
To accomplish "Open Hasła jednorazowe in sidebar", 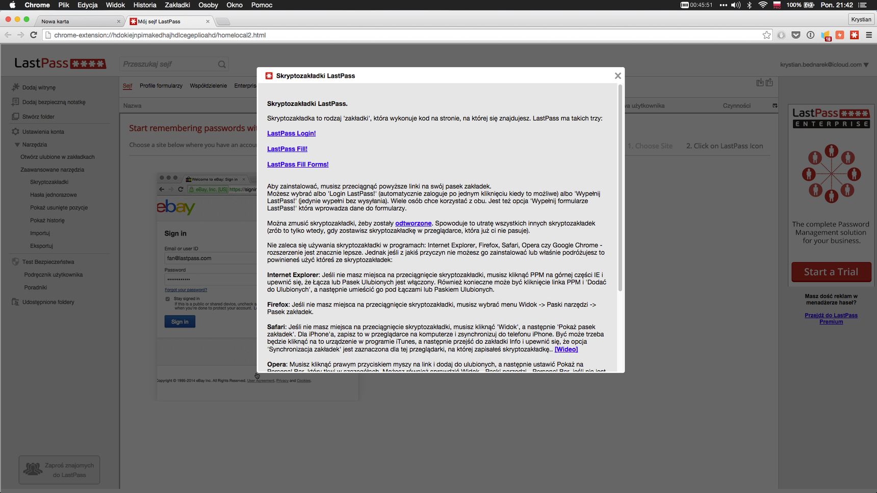I will pyautogui.click(x=54, y=195).
